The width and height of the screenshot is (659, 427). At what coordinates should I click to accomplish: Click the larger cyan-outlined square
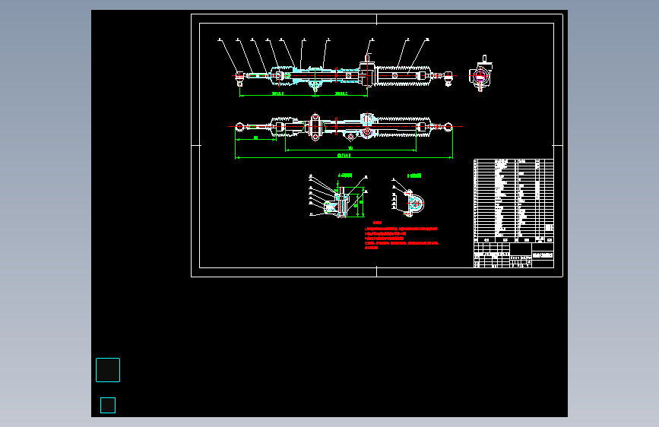[108, 370]
